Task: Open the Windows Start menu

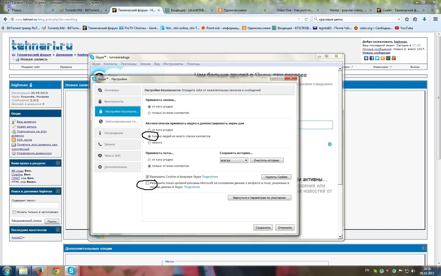Action: pos(7,271)
